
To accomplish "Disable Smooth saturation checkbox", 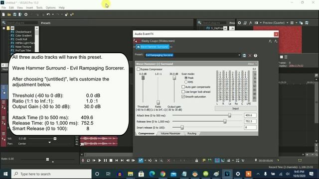I will click(x=183, y=96).
